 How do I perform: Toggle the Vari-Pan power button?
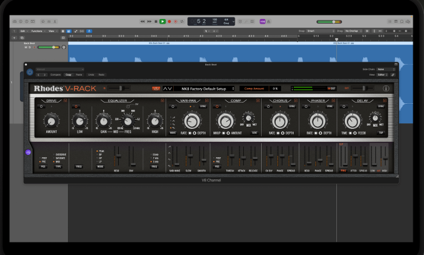[x=173, y=107]
